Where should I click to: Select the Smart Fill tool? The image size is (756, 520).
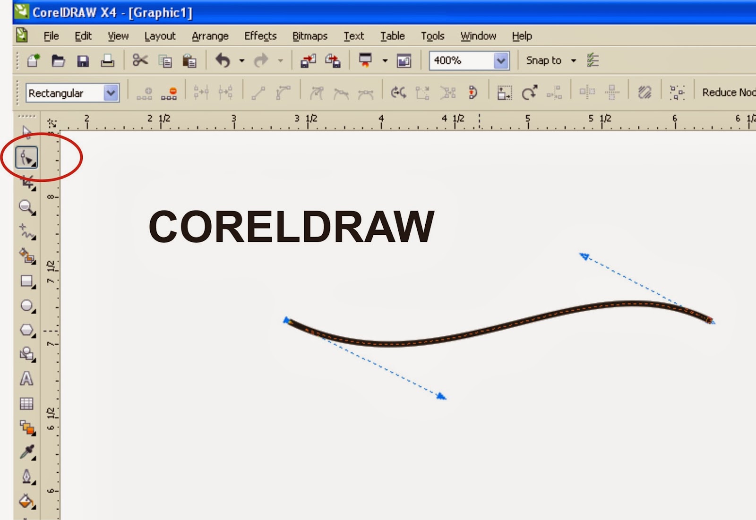[x=27, y=256]
